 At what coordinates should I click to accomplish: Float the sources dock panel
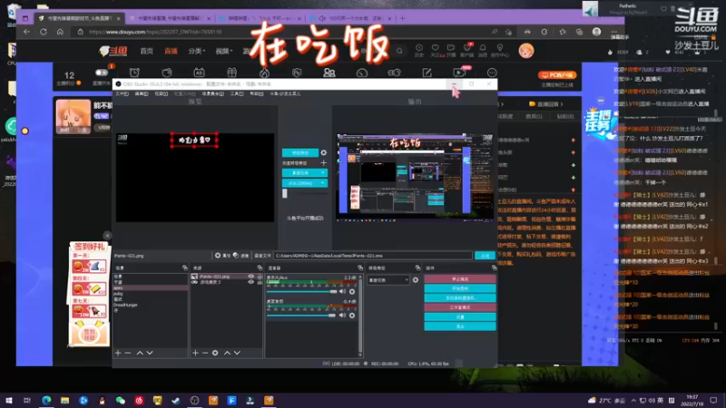click(x=260, y=267)
